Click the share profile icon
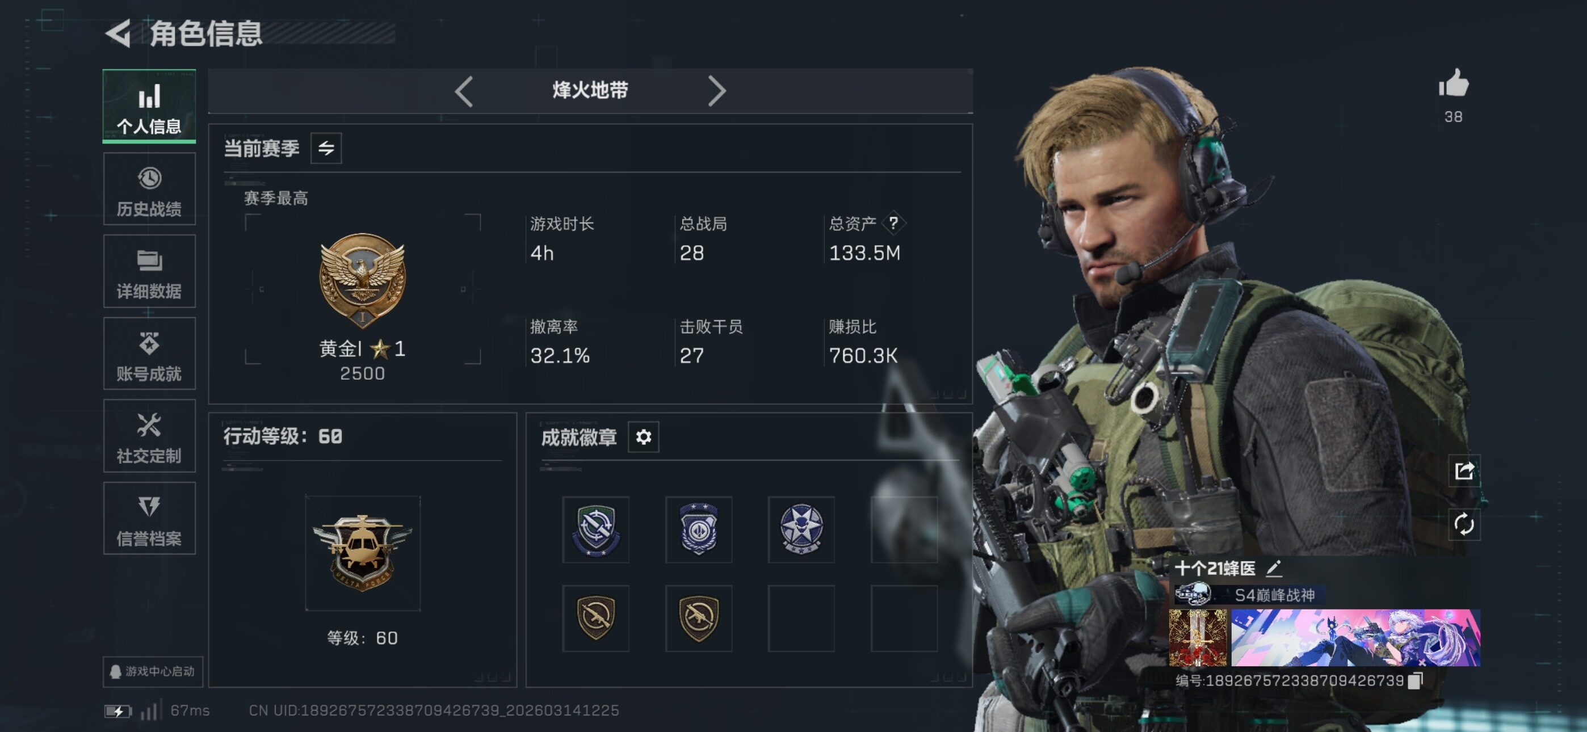This screenshot has height=732, width=1587. (1464, 472)
